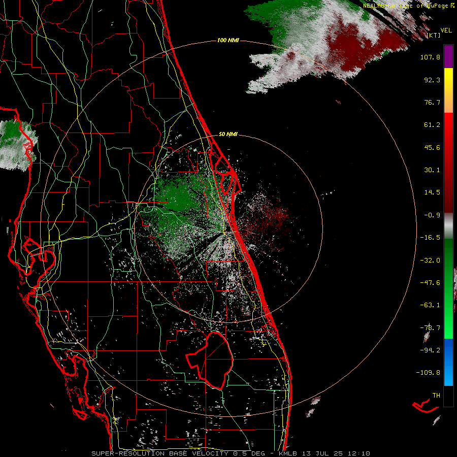Select the -94.2 scale value
457x457 pixels.
[x=430, y=350]
